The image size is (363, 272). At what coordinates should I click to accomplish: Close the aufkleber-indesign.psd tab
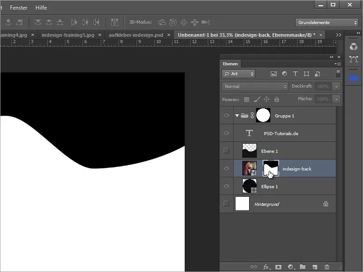169,35
